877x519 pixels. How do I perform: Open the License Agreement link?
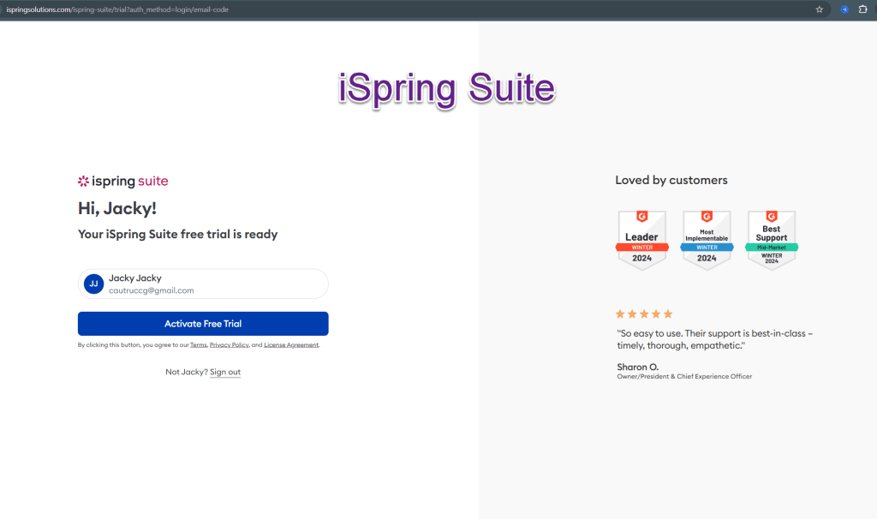[291, 345]
